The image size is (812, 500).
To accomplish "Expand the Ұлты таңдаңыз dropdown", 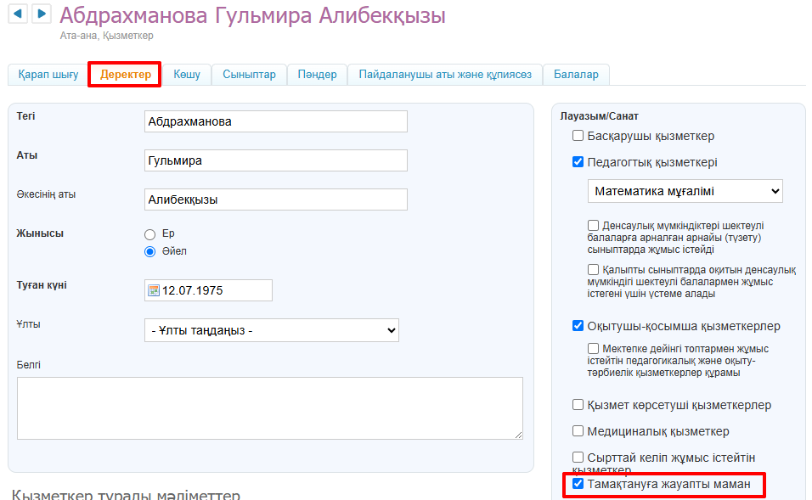I will 271,330.
